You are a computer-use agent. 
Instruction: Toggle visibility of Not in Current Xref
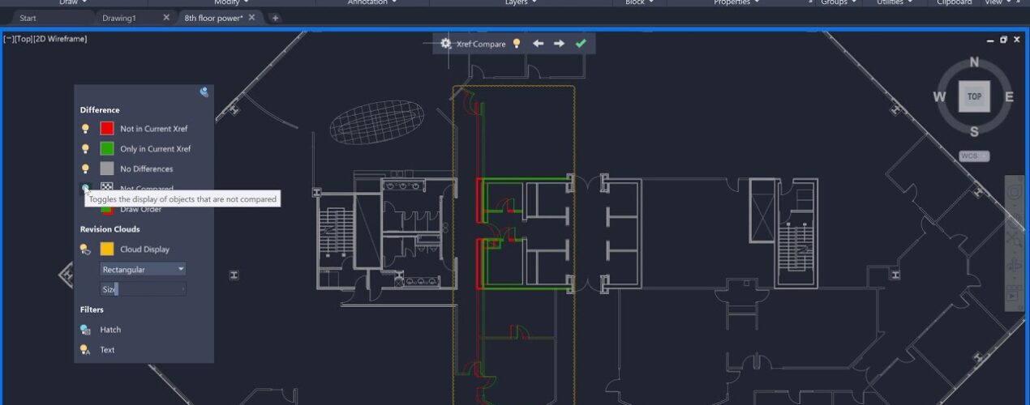click(x=85, y=129)
